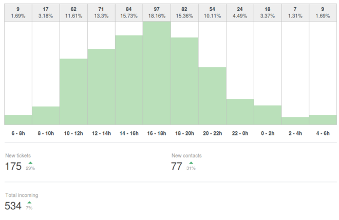339x220 pixels.
Task: Click the New contacts count of 77
Action: point(177,166)
